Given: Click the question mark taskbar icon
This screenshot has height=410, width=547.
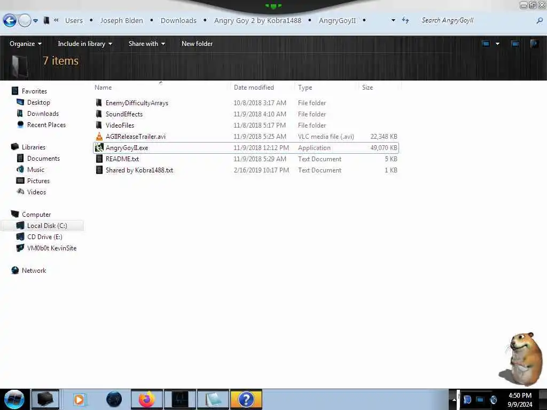Looking at the screenshot, I should (x=246, y=399).
